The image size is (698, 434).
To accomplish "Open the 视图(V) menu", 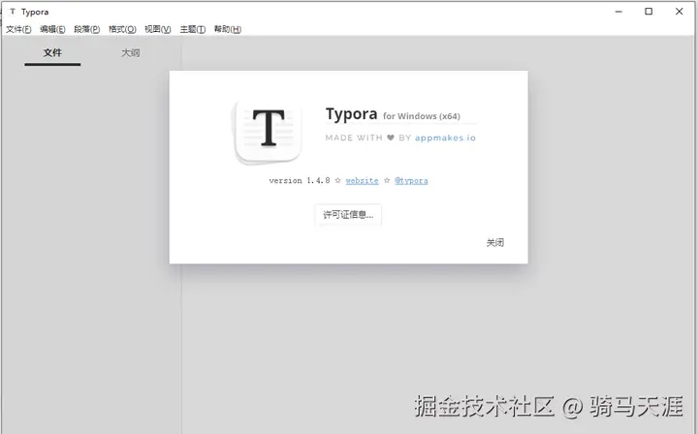I will click(x=158, y=29).
